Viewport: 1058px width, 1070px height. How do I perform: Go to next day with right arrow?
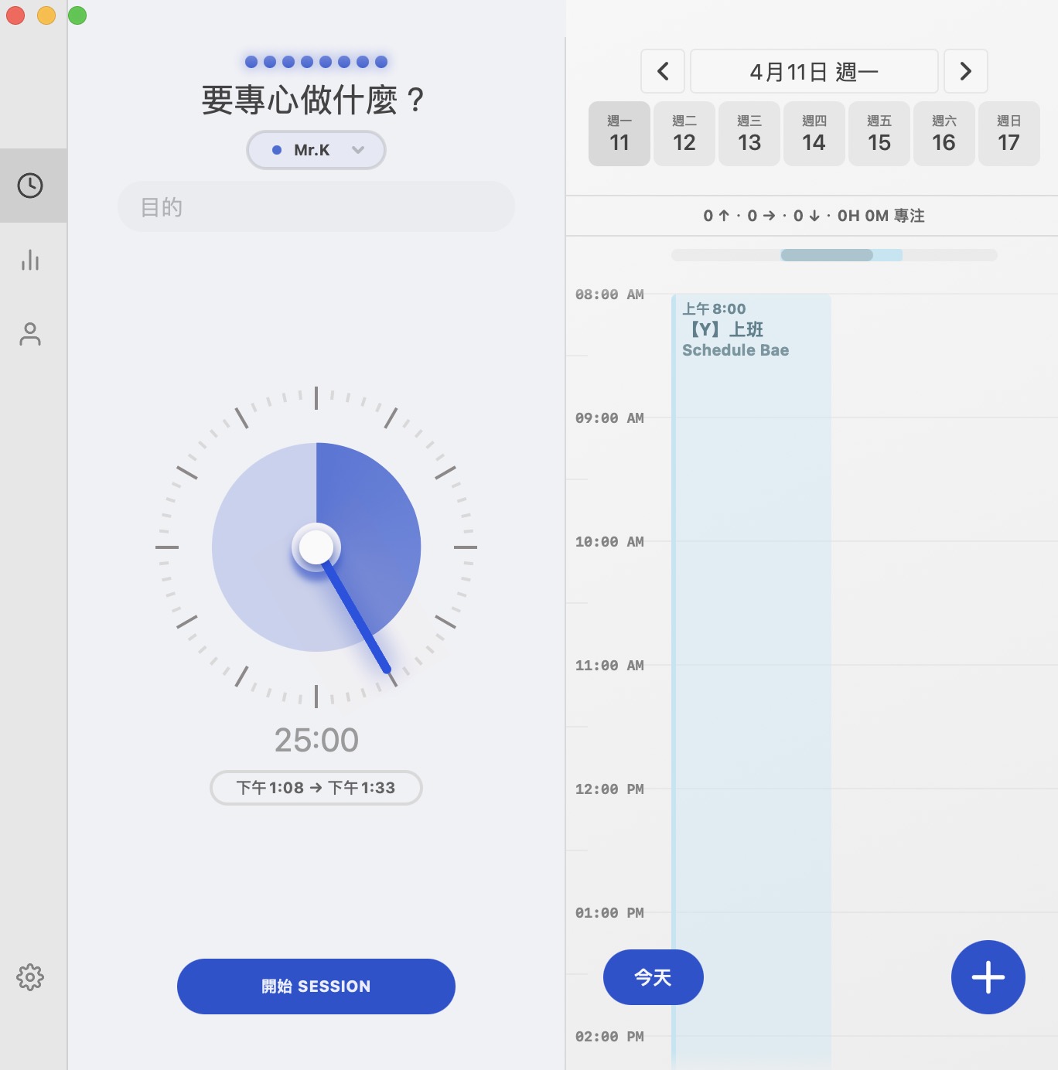pyautogui.click(x=966, y=71)
